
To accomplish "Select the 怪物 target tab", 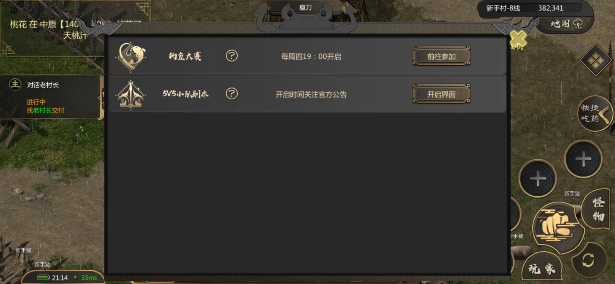I will pyautogui.click(x=597, y=210).
